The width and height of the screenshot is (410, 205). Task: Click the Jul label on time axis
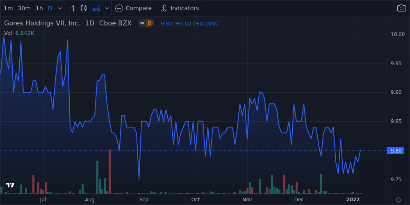pos(43,200)
